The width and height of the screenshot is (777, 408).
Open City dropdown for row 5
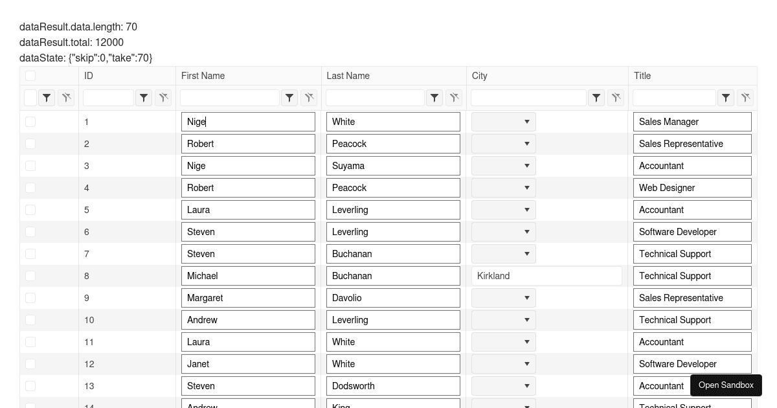coord(504,210)
